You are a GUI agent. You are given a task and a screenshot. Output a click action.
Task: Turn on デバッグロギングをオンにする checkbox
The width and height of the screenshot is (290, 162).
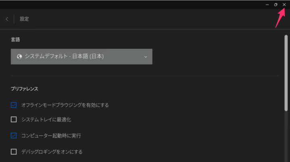point(14,152)
